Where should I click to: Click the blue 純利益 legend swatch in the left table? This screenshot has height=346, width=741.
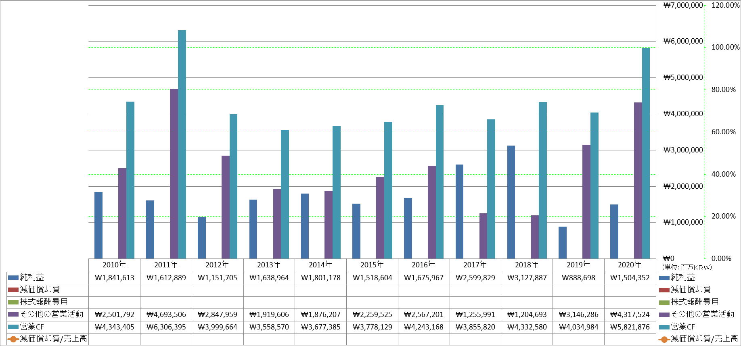point(13,277)
